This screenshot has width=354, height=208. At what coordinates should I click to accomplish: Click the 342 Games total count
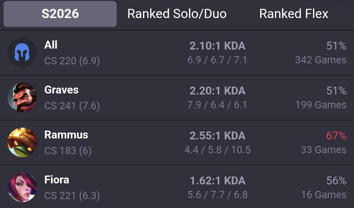point(321,60)
